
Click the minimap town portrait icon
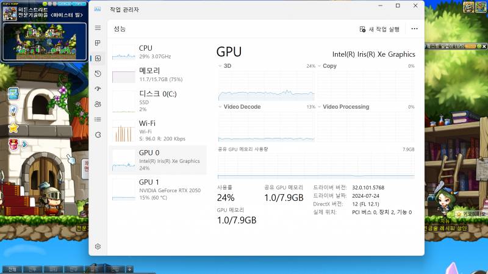[10, 13]
